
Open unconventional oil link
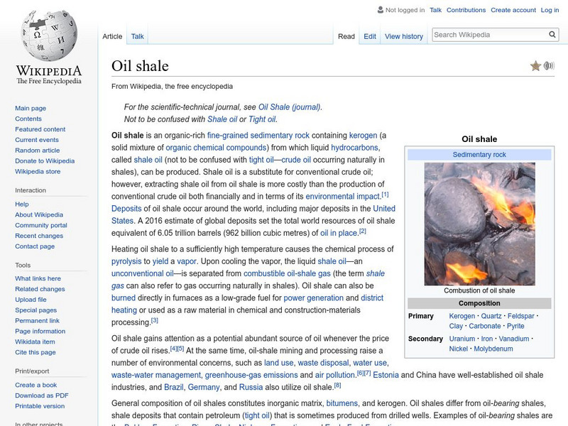pyautogui.click(x=143, y=273)
